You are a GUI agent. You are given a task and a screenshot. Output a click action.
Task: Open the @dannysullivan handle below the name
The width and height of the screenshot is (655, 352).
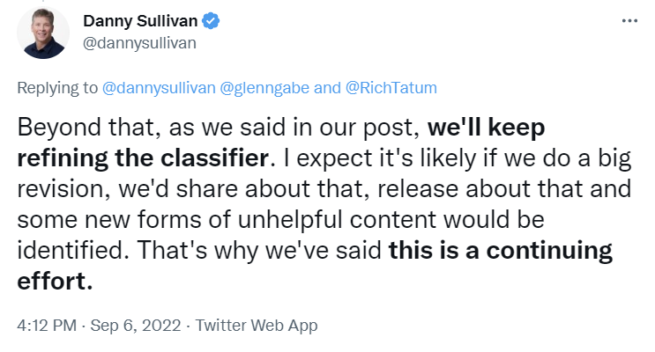pyautogui.click(x=139, y=42)
